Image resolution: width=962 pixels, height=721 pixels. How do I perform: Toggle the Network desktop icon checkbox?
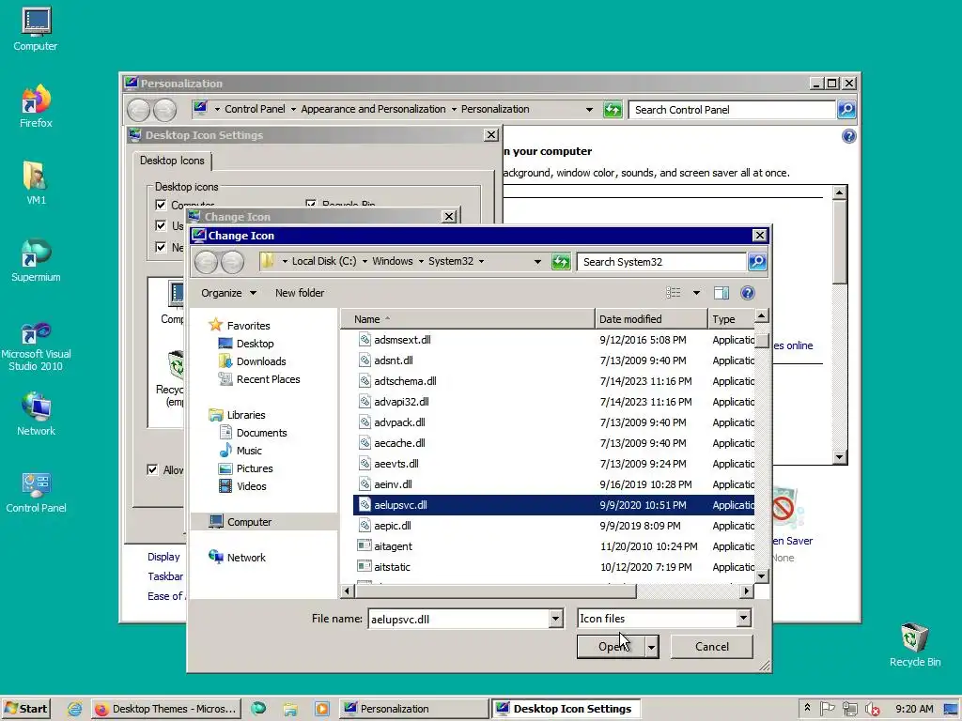161,247
